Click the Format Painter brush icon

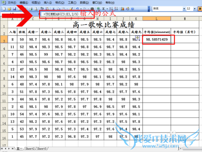click(x=71, y=9)
